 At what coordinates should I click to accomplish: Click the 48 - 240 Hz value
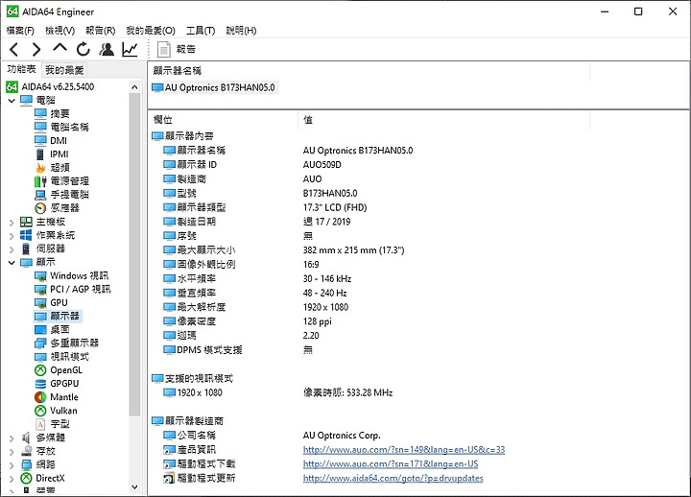coord(324,293)
